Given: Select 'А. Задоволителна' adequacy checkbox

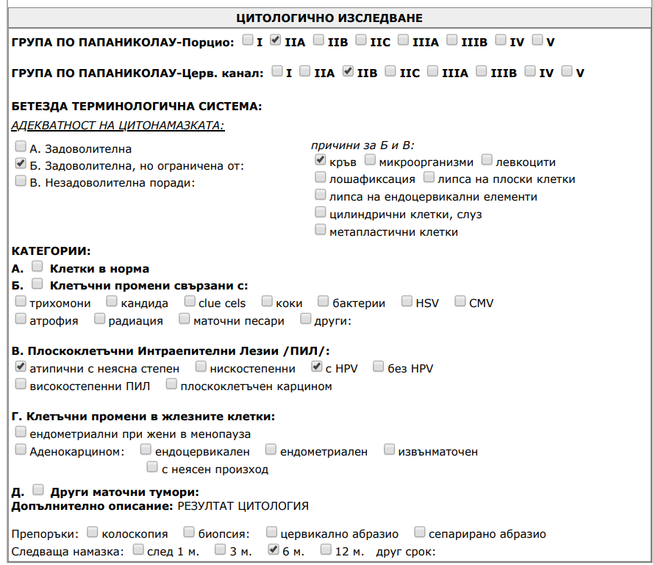Looking at the screenshot, I should 21,146.
